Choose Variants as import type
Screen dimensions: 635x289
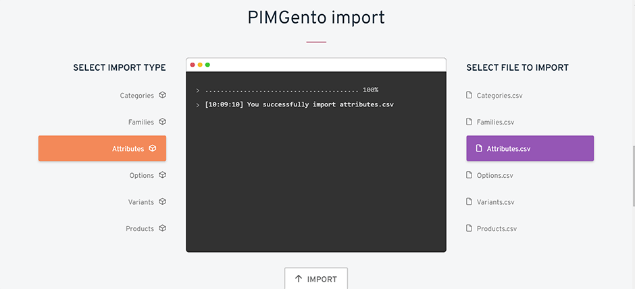141,202
